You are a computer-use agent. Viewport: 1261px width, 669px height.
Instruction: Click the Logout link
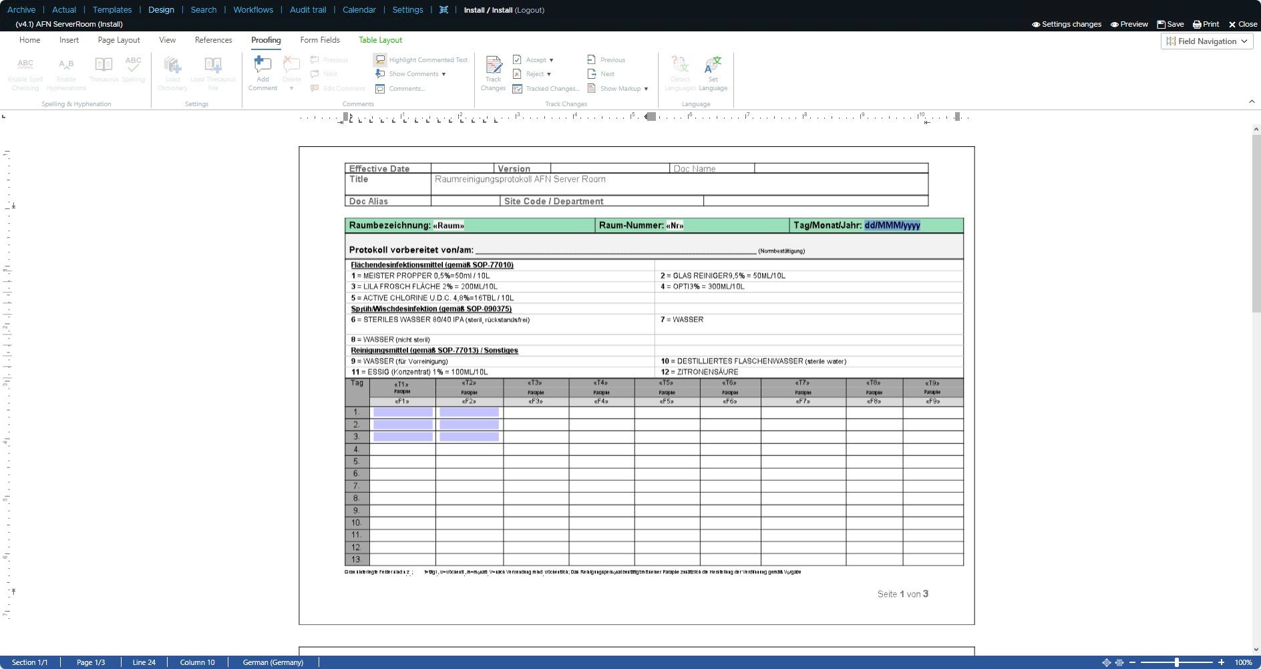point(530,10)
